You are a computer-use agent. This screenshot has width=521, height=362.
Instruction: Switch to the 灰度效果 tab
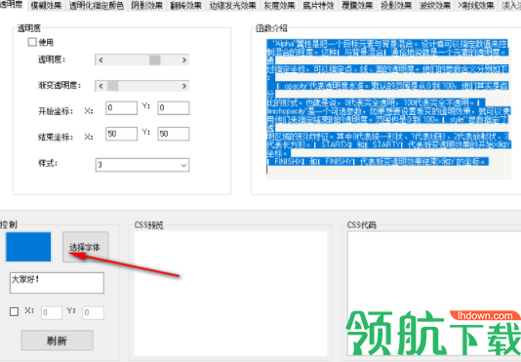279,5
